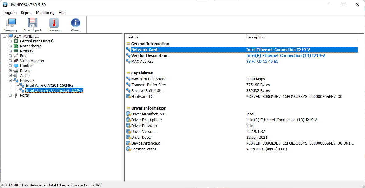Click the HWiNFO64 app icon in title bar
The image size is (365, 188).
[5, 5]
